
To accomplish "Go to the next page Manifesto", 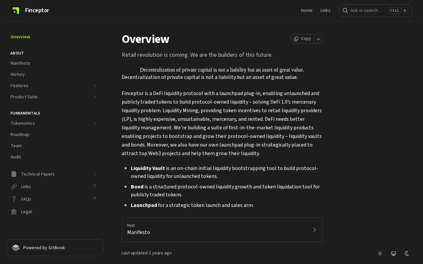I will pyautogui.click(x=222, y=229).
